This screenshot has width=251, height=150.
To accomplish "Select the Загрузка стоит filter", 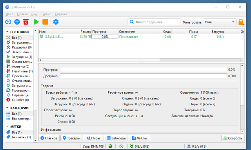I will [x=19, y=85].
